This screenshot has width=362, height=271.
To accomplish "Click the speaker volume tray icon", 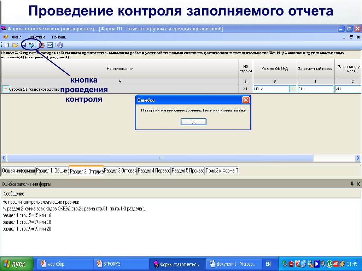I will [x=323, y=264].
